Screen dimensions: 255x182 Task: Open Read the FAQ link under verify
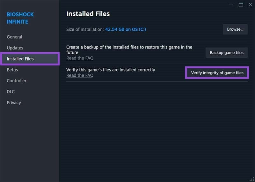[x=80, y=75]
